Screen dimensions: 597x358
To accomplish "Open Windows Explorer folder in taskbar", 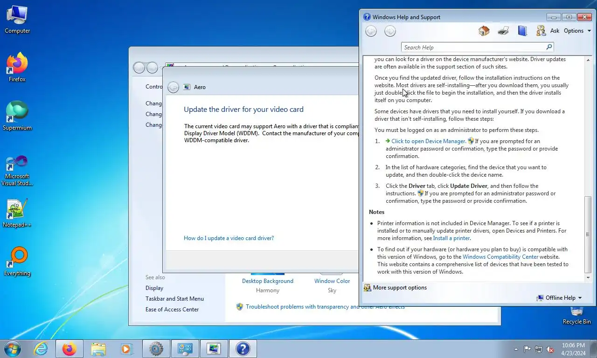I will point(98,349).
